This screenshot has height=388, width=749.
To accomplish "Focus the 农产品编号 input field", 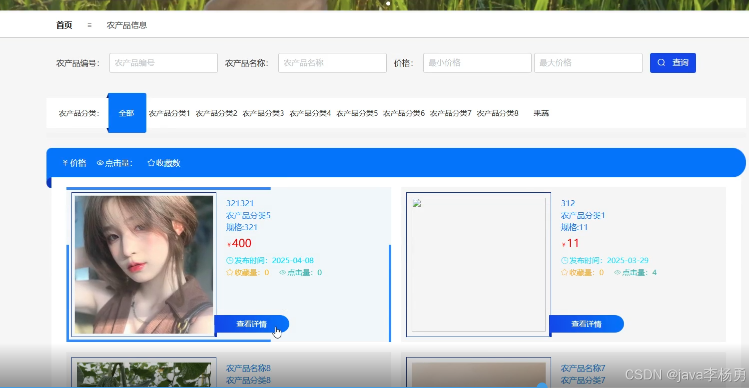I will (163, 63).
